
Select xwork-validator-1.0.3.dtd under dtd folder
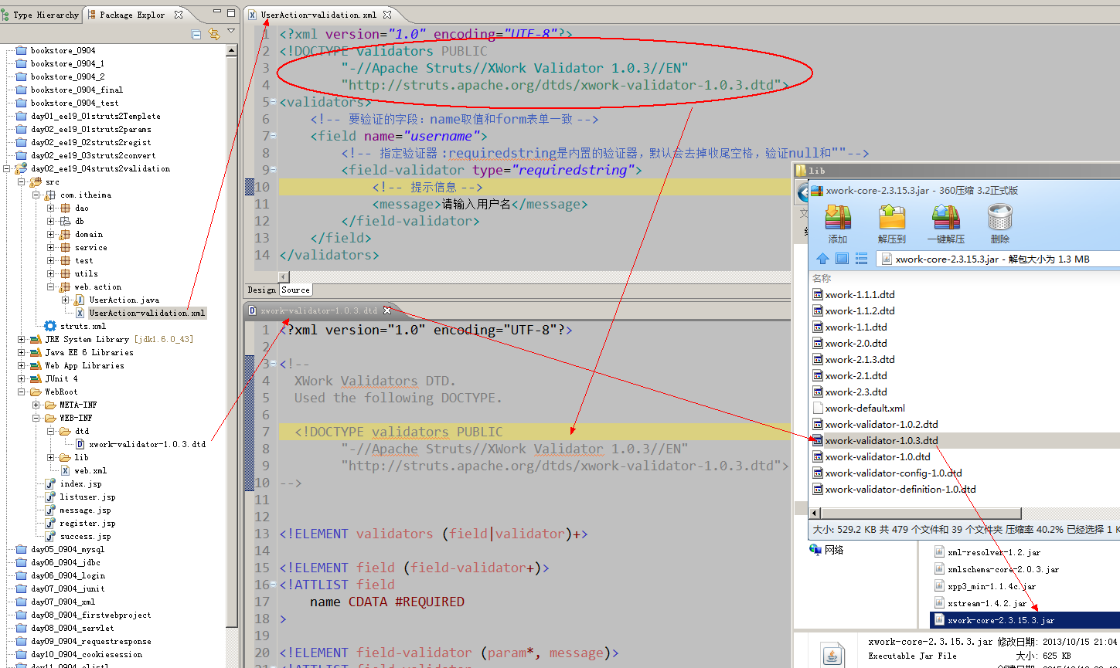coord(147,445)
